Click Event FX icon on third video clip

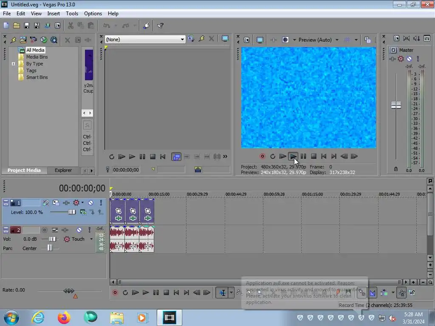pyautogui.click(x=147, y=218)
